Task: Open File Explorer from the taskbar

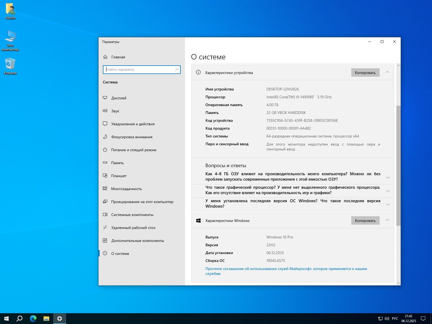Action: click(46, 319)
